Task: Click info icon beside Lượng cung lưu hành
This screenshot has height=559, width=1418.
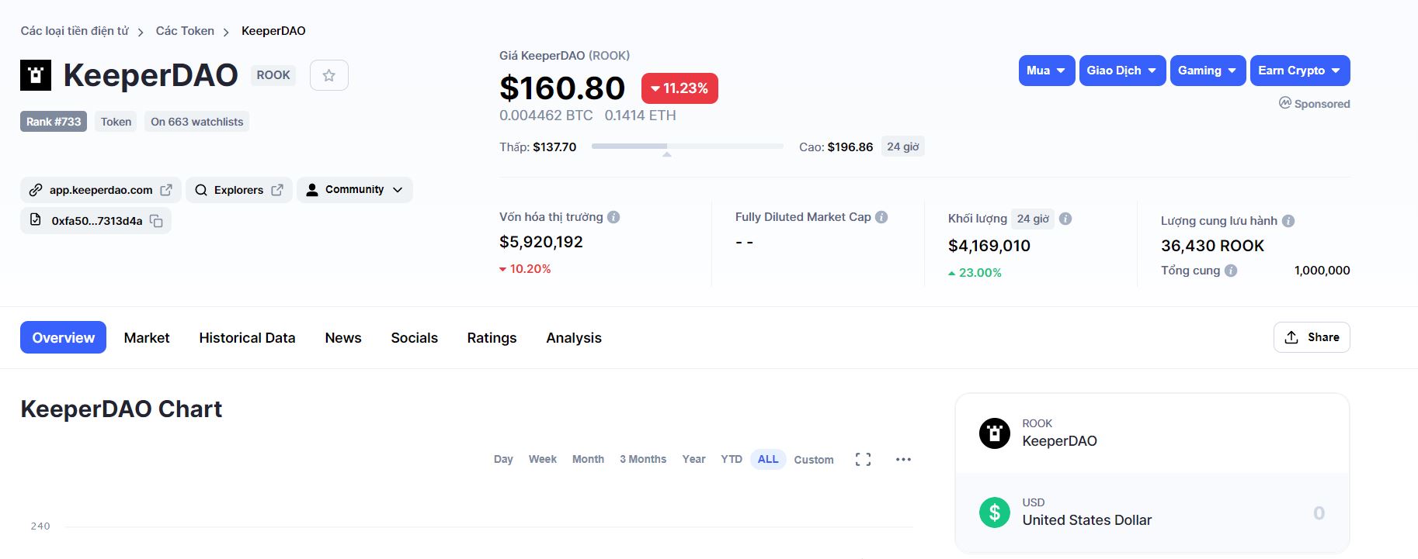Action: (1288, 221)
